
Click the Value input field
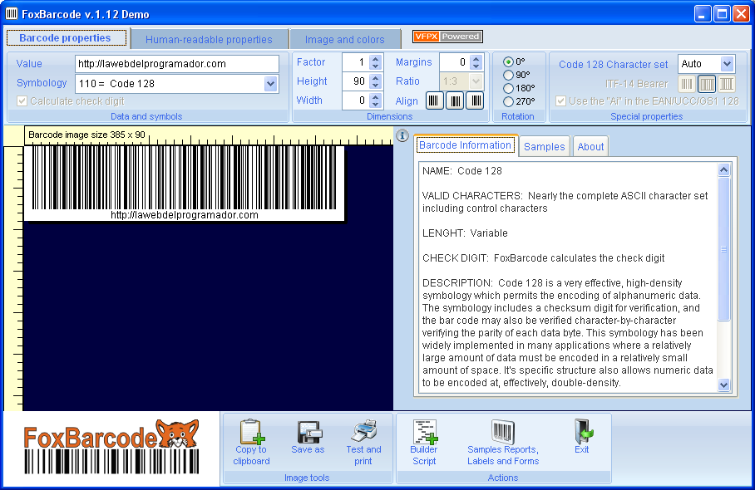(x=177, y=63)
